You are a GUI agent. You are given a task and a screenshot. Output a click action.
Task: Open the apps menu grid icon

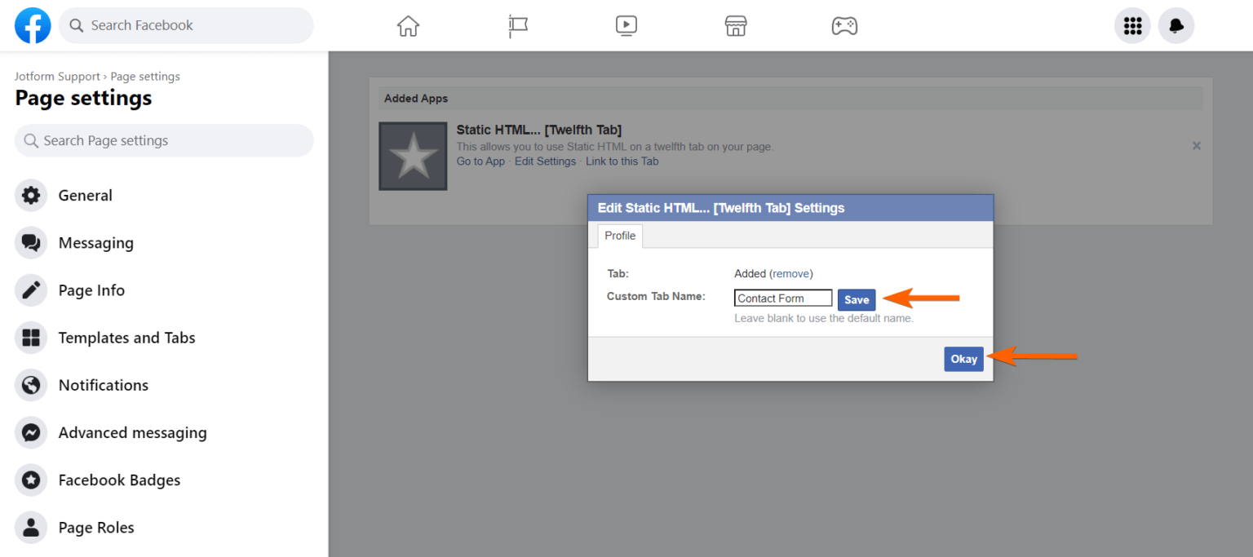click(1132, 25)
